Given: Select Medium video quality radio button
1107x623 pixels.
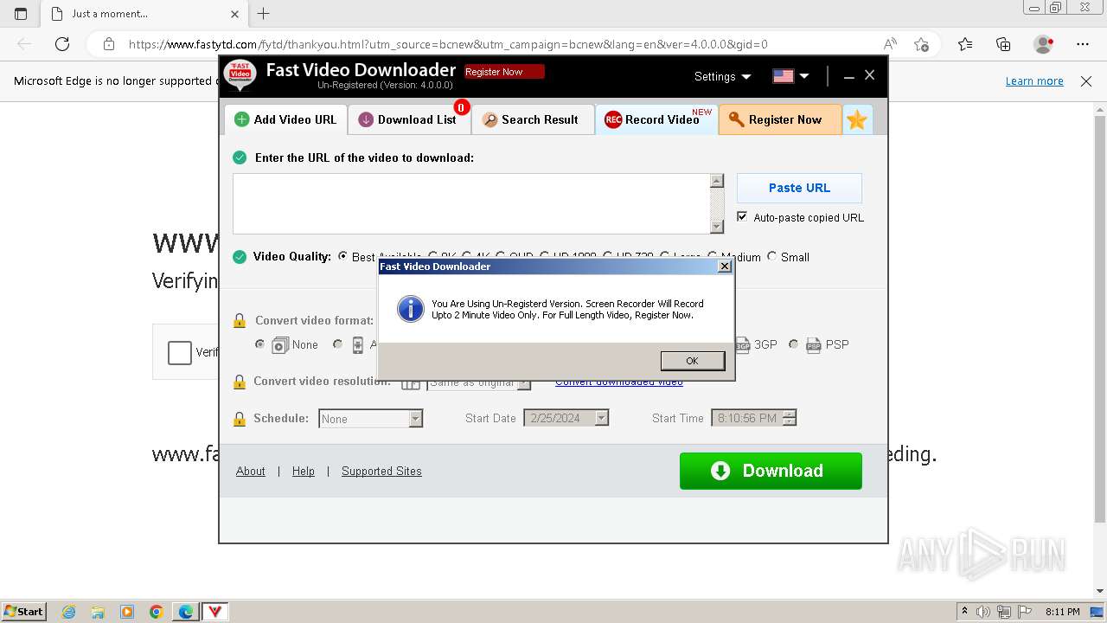Looking at the screenshot, I should [x=713, y=256].
